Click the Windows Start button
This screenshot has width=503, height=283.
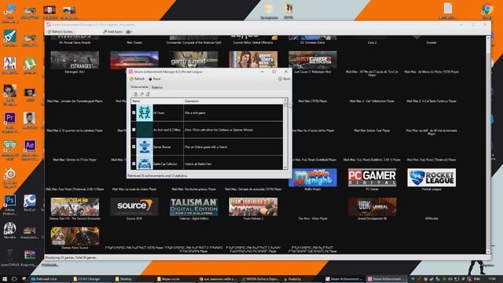pos(5,279)
